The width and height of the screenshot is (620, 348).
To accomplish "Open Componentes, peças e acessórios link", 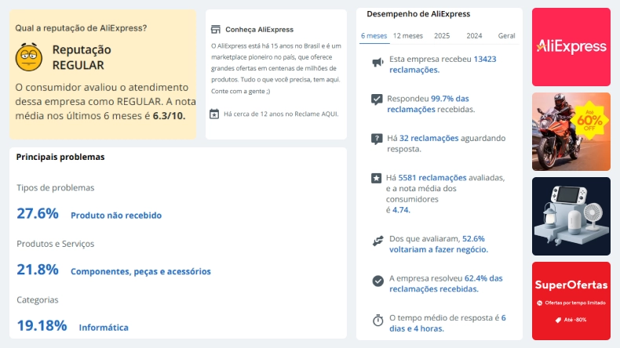I will [140, 271].
